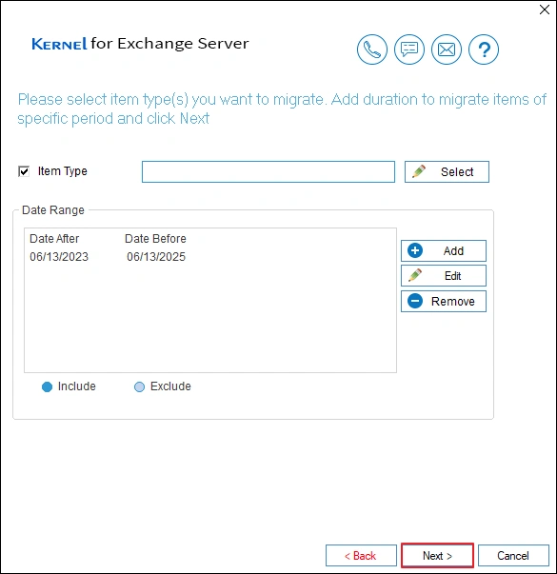This screenshot has width=557, height=574.
Task: Remove the selected date range
Action: tap(444, 301)
